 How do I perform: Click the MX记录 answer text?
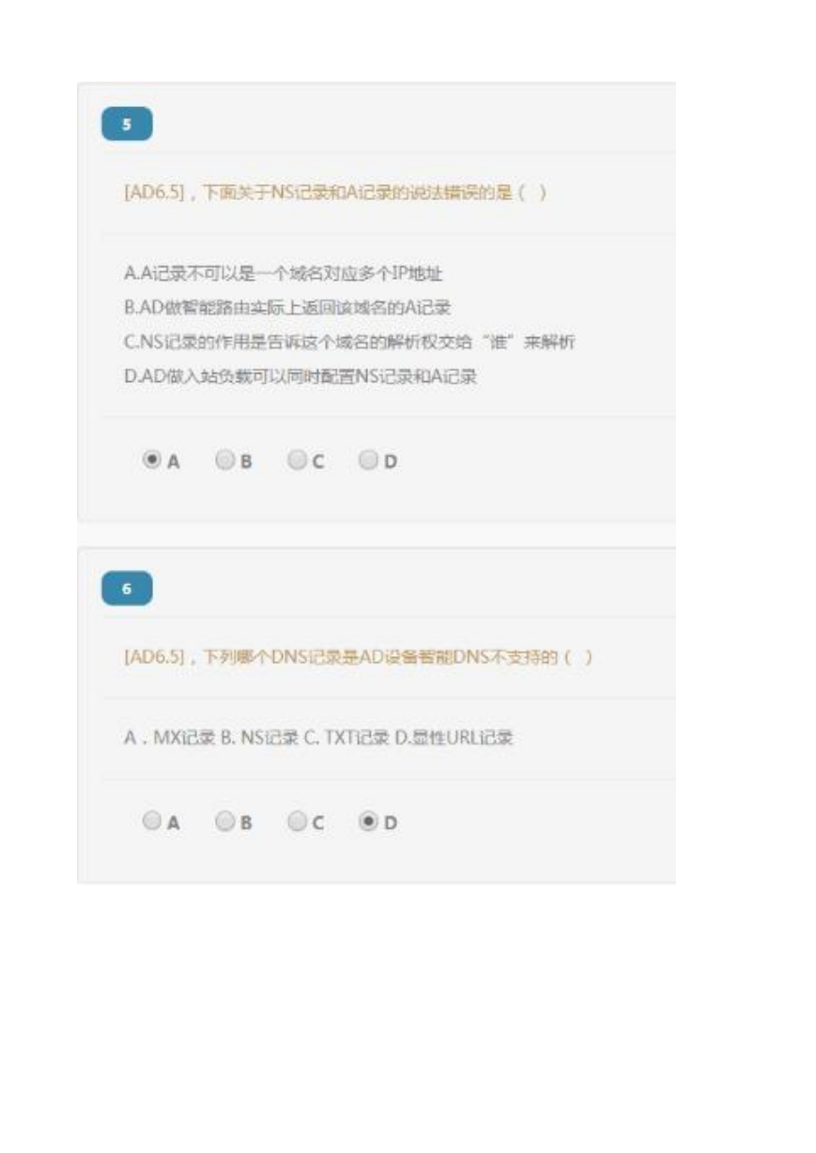pos(169,738)
